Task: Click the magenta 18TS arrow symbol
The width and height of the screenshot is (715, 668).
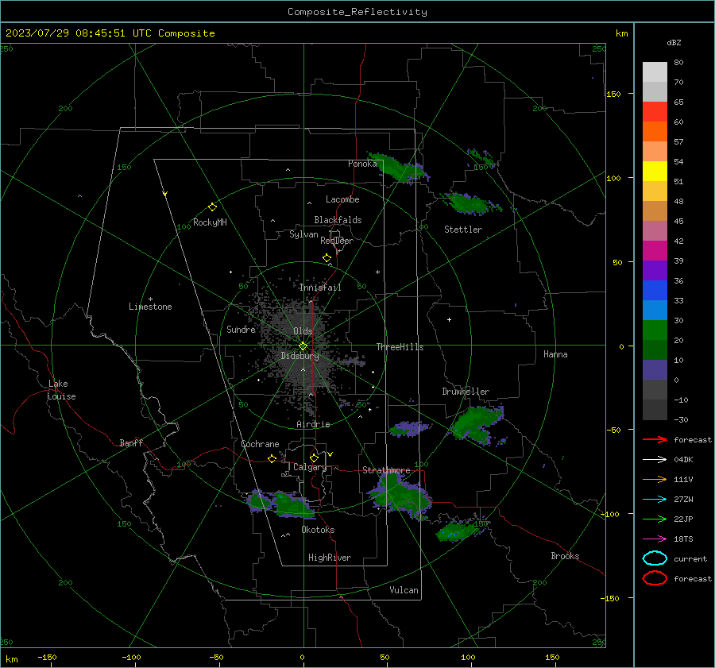Action: 655,539
